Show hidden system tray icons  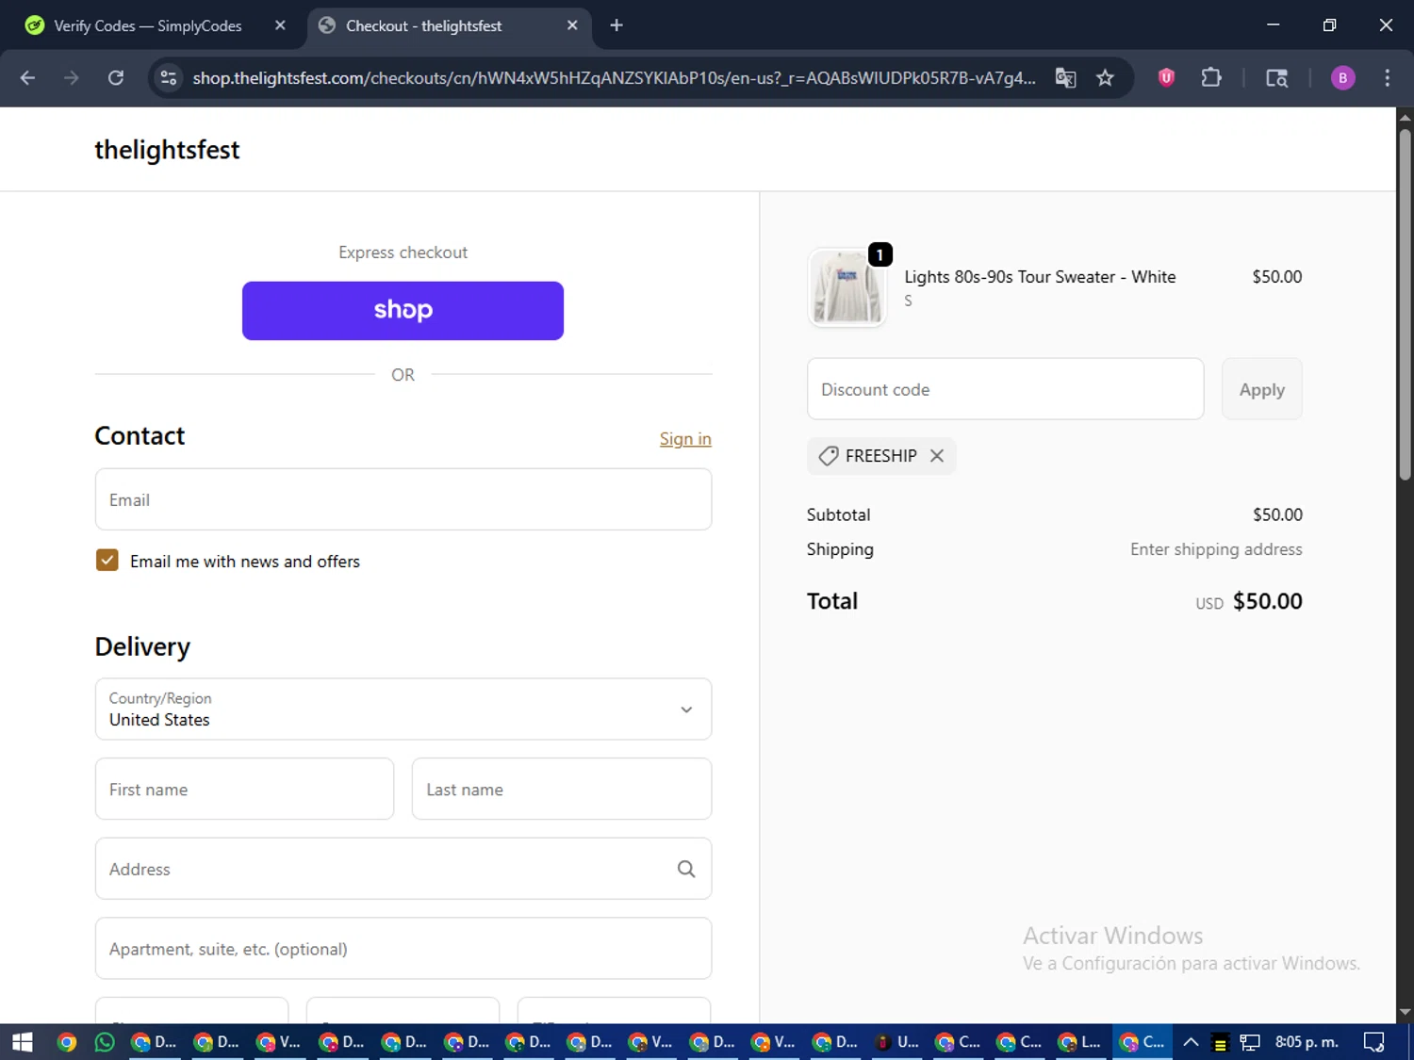[x=1191, y=1042]
